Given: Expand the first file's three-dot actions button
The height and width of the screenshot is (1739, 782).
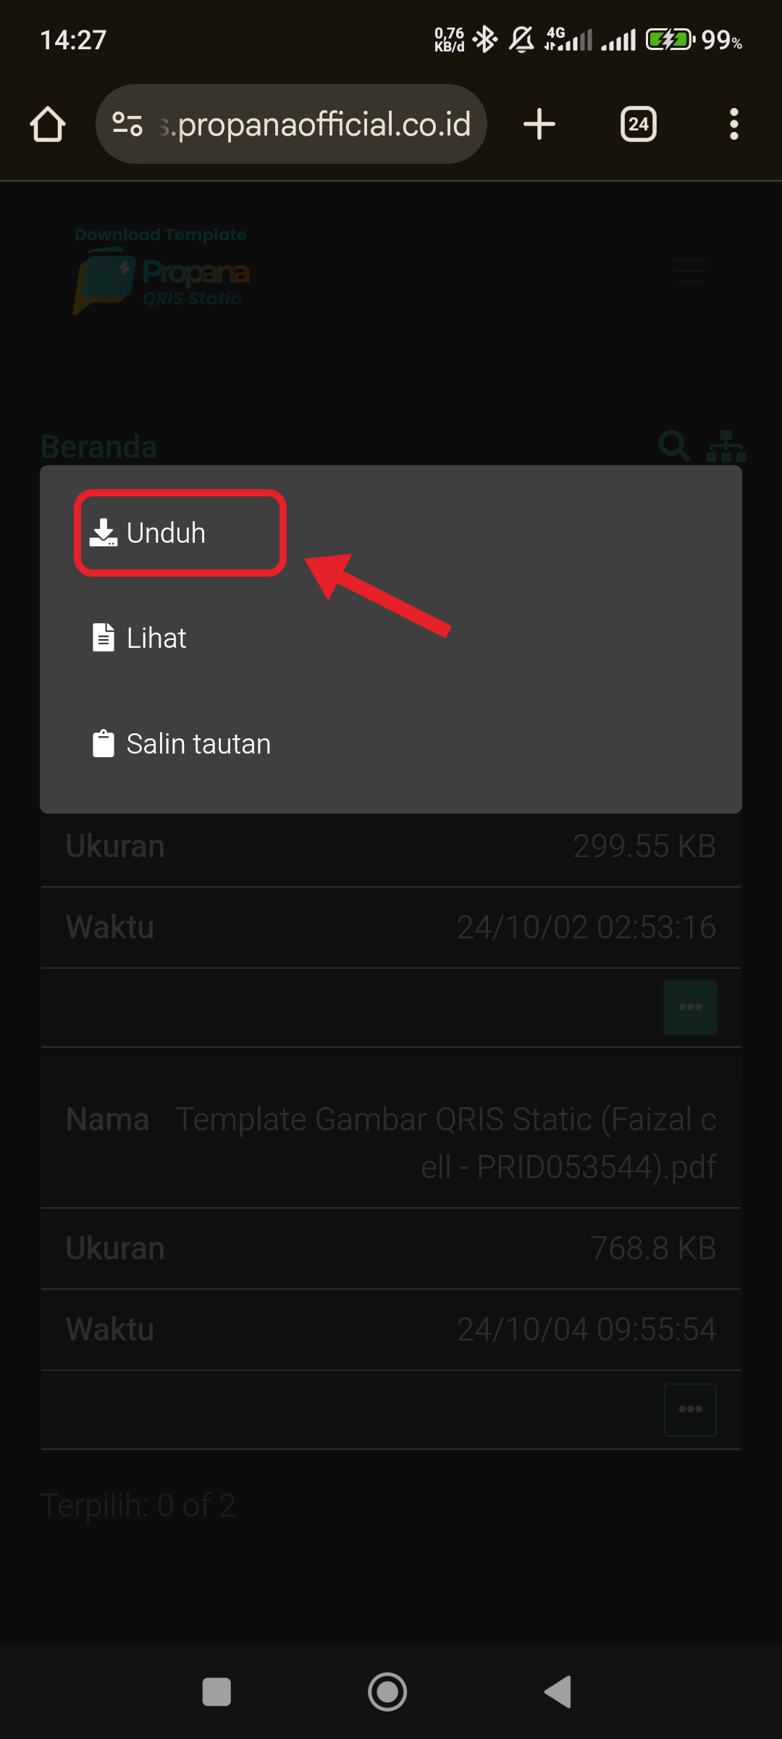Looking at the screenshot, I should (x=690, y=1007).
